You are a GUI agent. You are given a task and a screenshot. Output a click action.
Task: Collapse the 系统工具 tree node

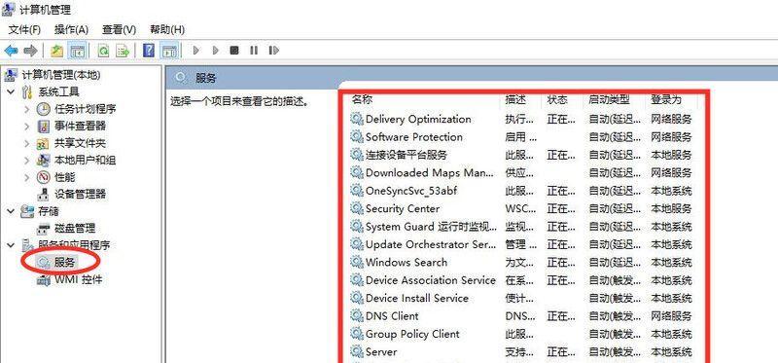(x=11, y=91)
